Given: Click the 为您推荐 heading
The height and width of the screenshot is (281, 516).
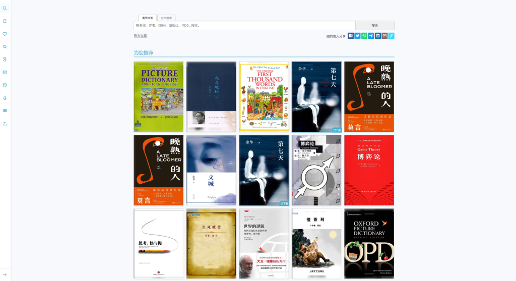Looking at the screenshot, I should [144, 53].
